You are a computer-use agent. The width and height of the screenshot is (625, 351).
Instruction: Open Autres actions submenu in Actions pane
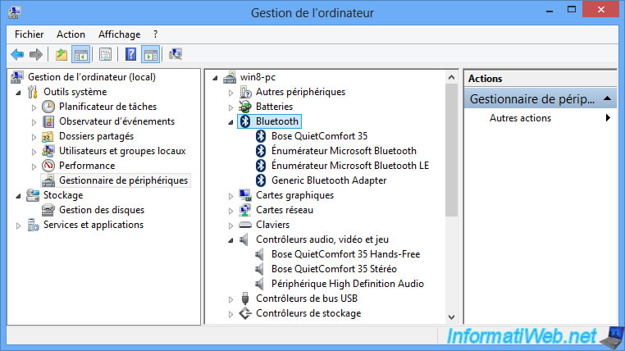click(608, 118)
